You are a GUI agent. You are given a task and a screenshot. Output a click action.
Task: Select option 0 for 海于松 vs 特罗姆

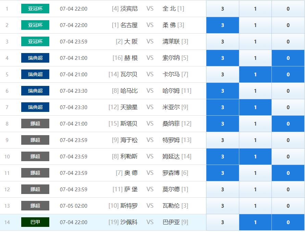(288, 140)
